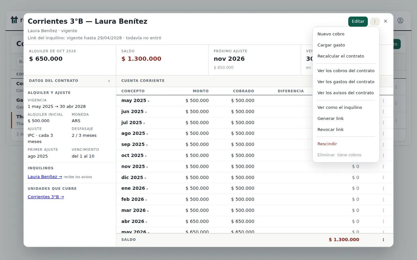Select Generar link from the menu
The image size is (417, 260).
coord(346,119)
